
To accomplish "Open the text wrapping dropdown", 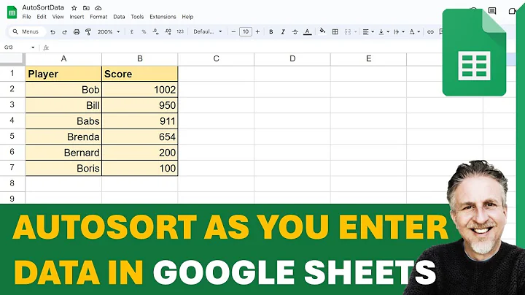I will pyautogui.click(x=399, y=32).
